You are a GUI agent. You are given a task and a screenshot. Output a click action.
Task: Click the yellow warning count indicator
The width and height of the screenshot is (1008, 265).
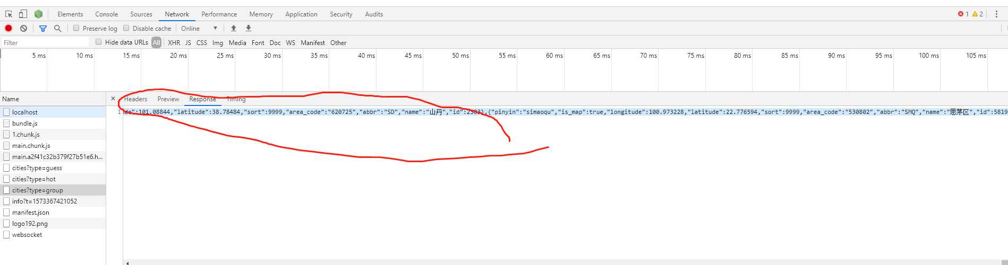(978, 14)
